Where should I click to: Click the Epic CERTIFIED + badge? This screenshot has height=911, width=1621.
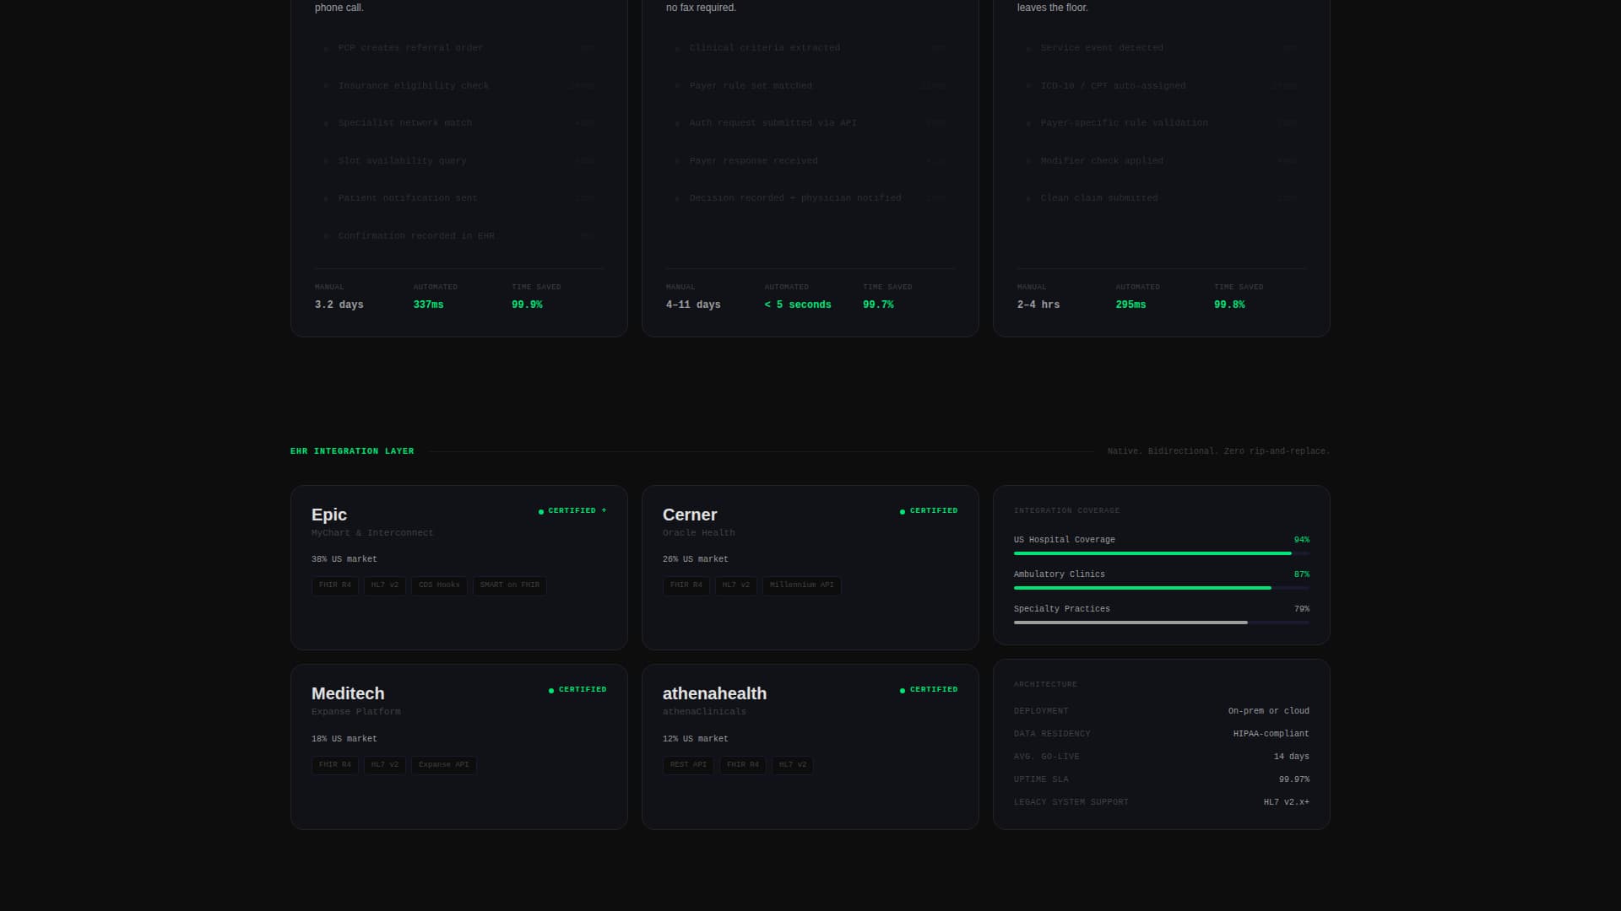pyautogui.click(x=572, y=511)
